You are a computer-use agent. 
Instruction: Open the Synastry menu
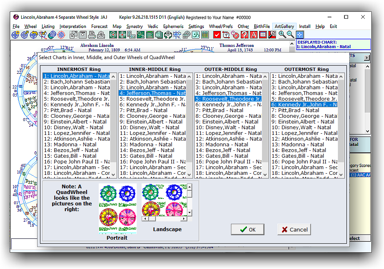point(134,26)
